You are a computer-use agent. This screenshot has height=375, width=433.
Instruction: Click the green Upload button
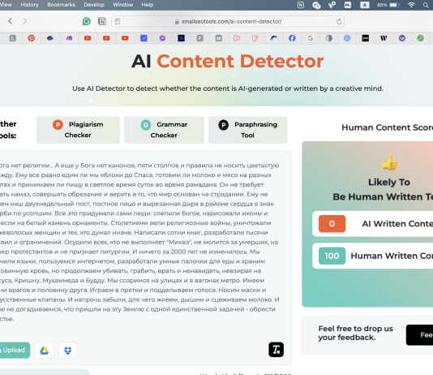click(14, 350)
